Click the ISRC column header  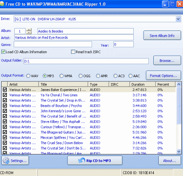pyautogui.click(x=120, y=84)
